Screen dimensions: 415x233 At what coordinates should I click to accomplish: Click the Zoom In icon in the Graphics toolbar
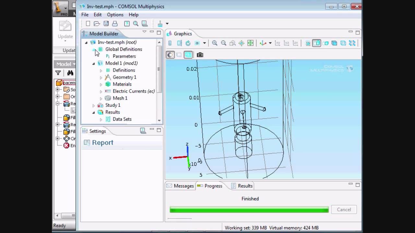215,43
